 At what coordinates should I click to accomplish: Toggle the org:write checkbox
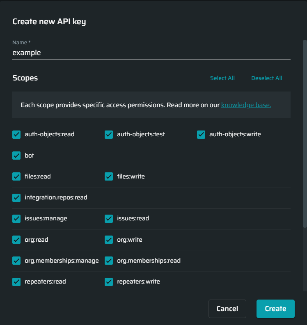(x=109, y=240)
